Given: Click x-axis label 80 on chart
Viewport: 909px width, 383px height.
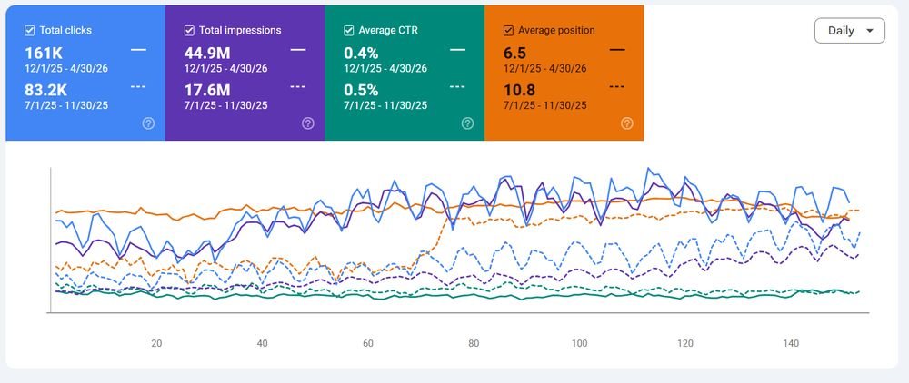Looking at the screenshot, I should click(474, 344).
